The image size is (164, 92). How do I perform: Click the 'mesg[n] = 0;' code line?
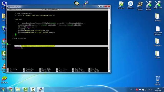tap(24, 29)
